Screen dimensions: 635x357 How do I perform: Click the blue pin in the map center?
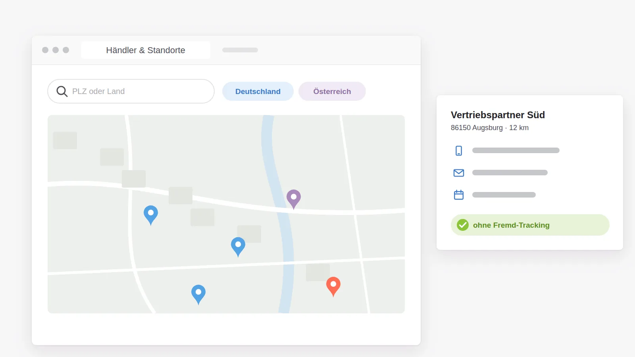[x=238, y=247]
